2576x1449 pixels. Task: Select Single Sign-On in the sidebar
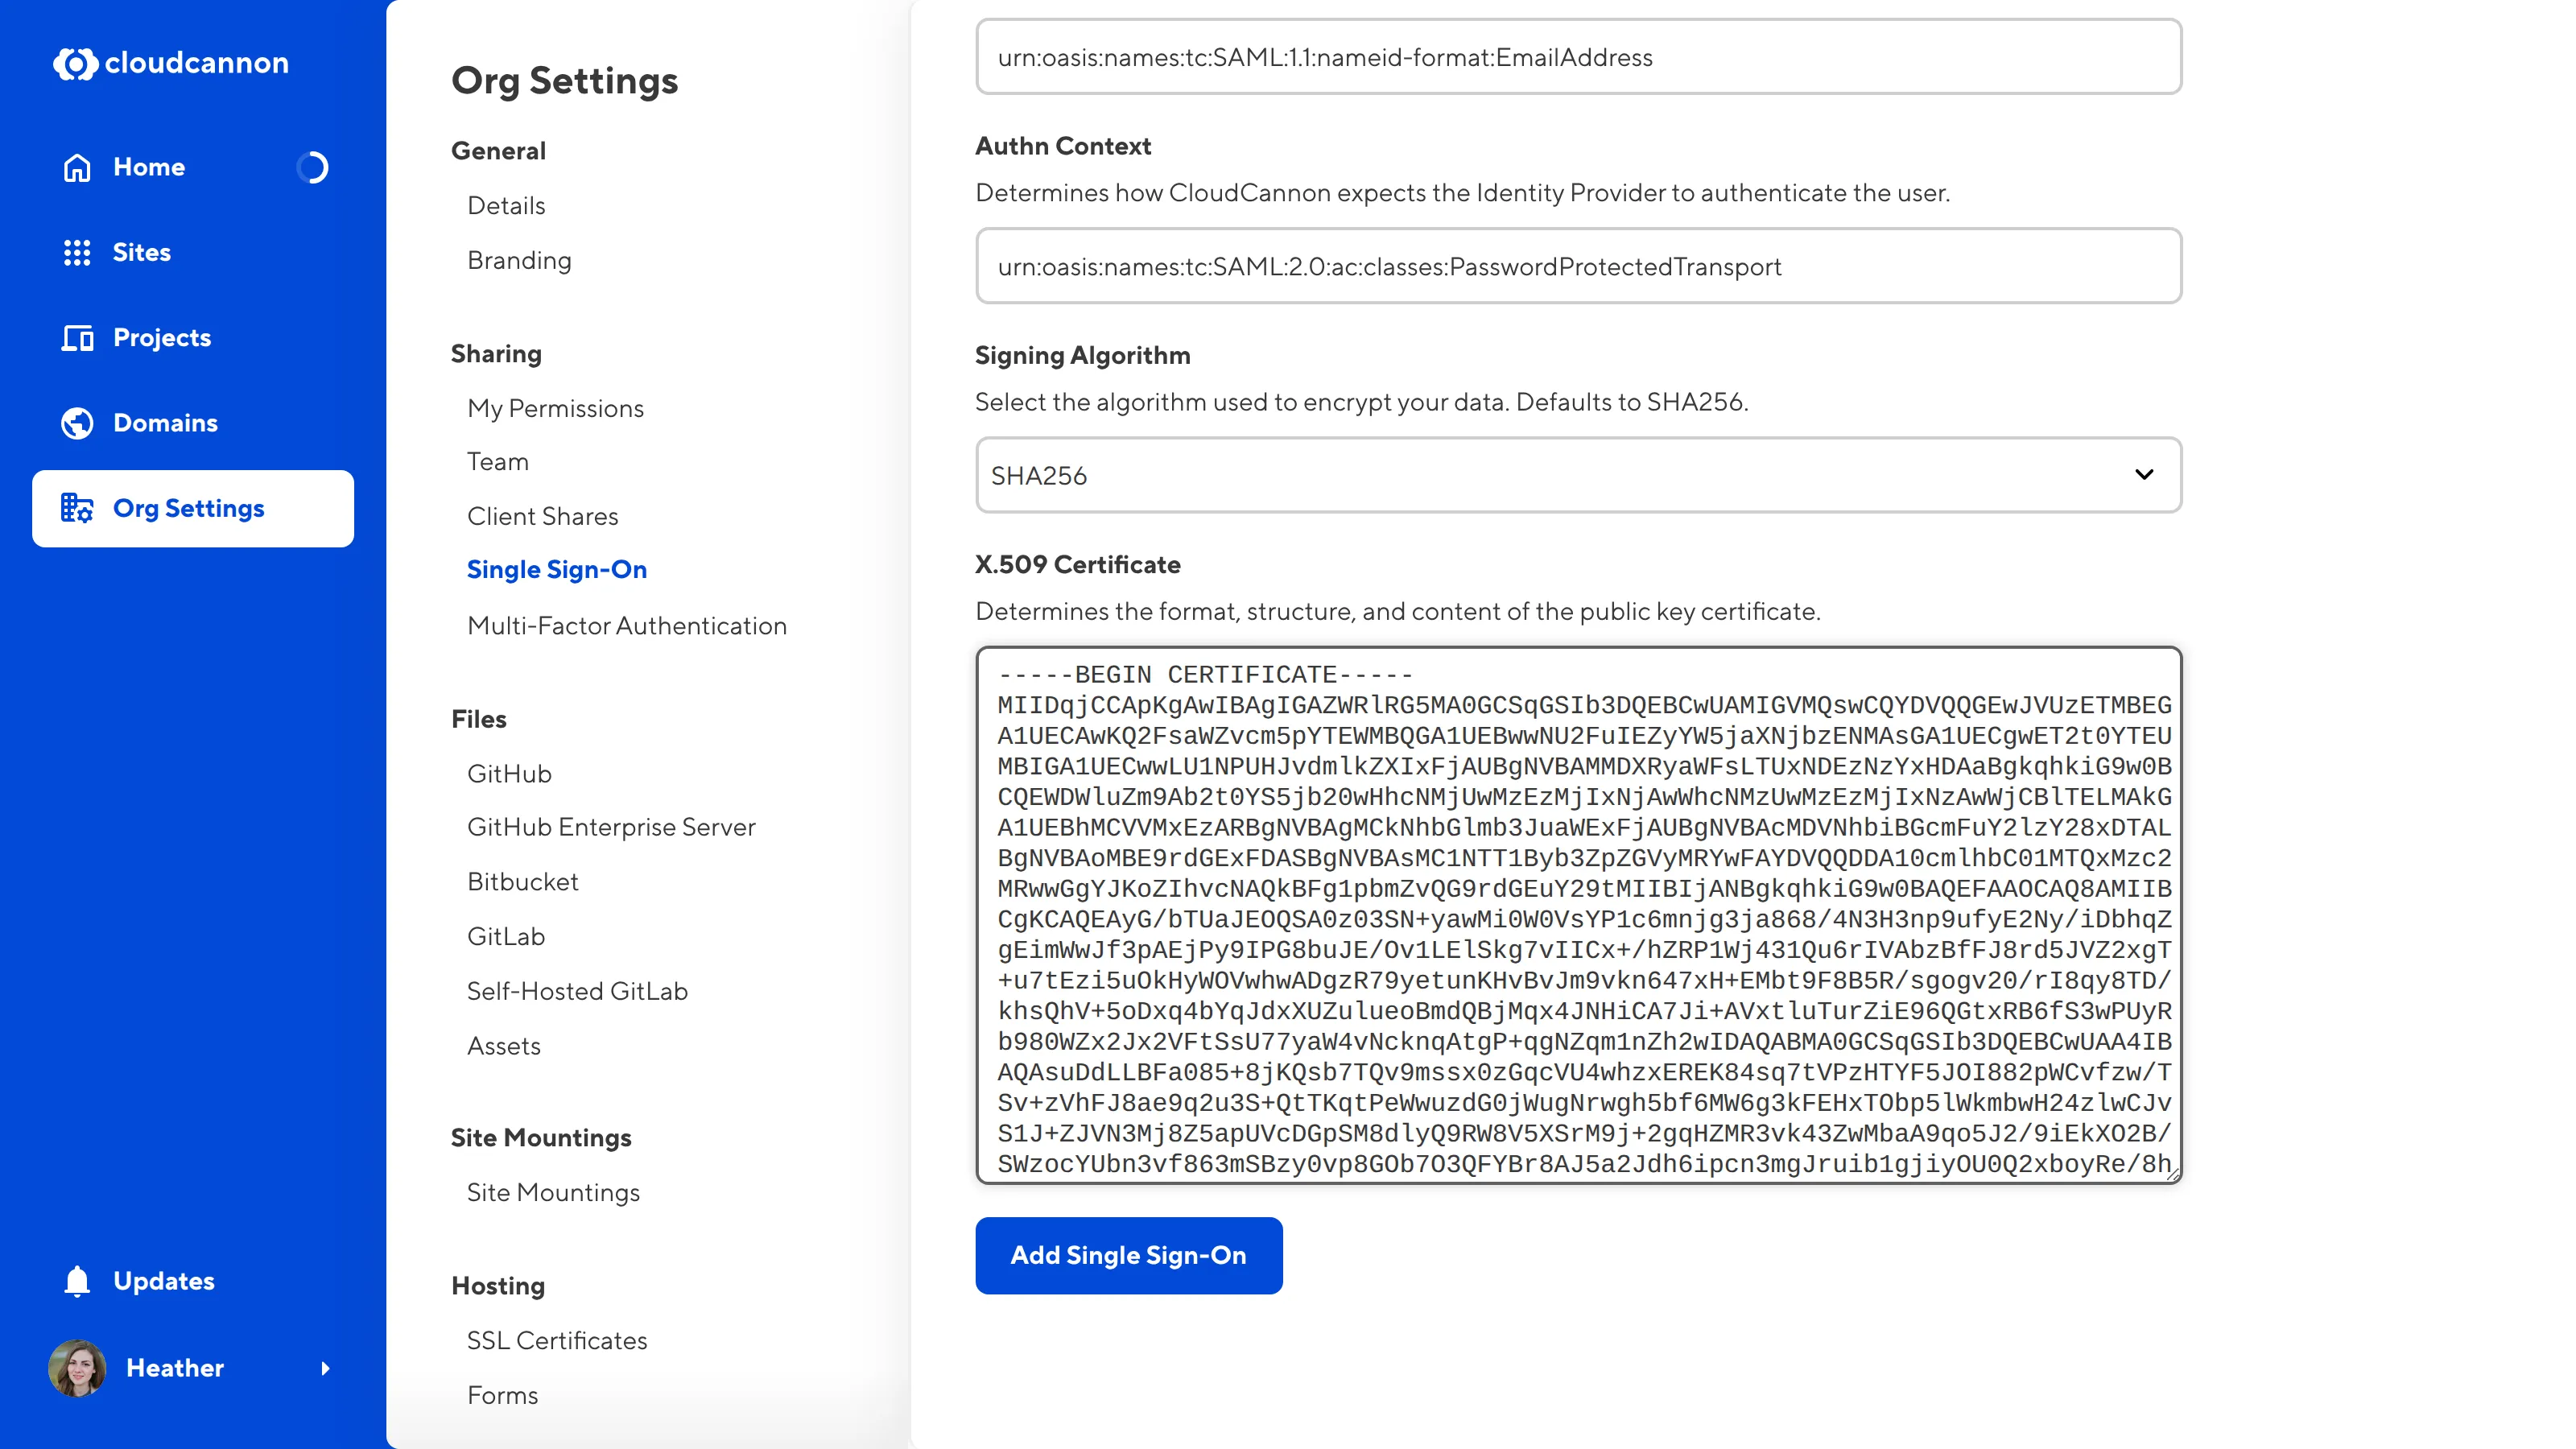pyautogui.click(x=557, y=569)
